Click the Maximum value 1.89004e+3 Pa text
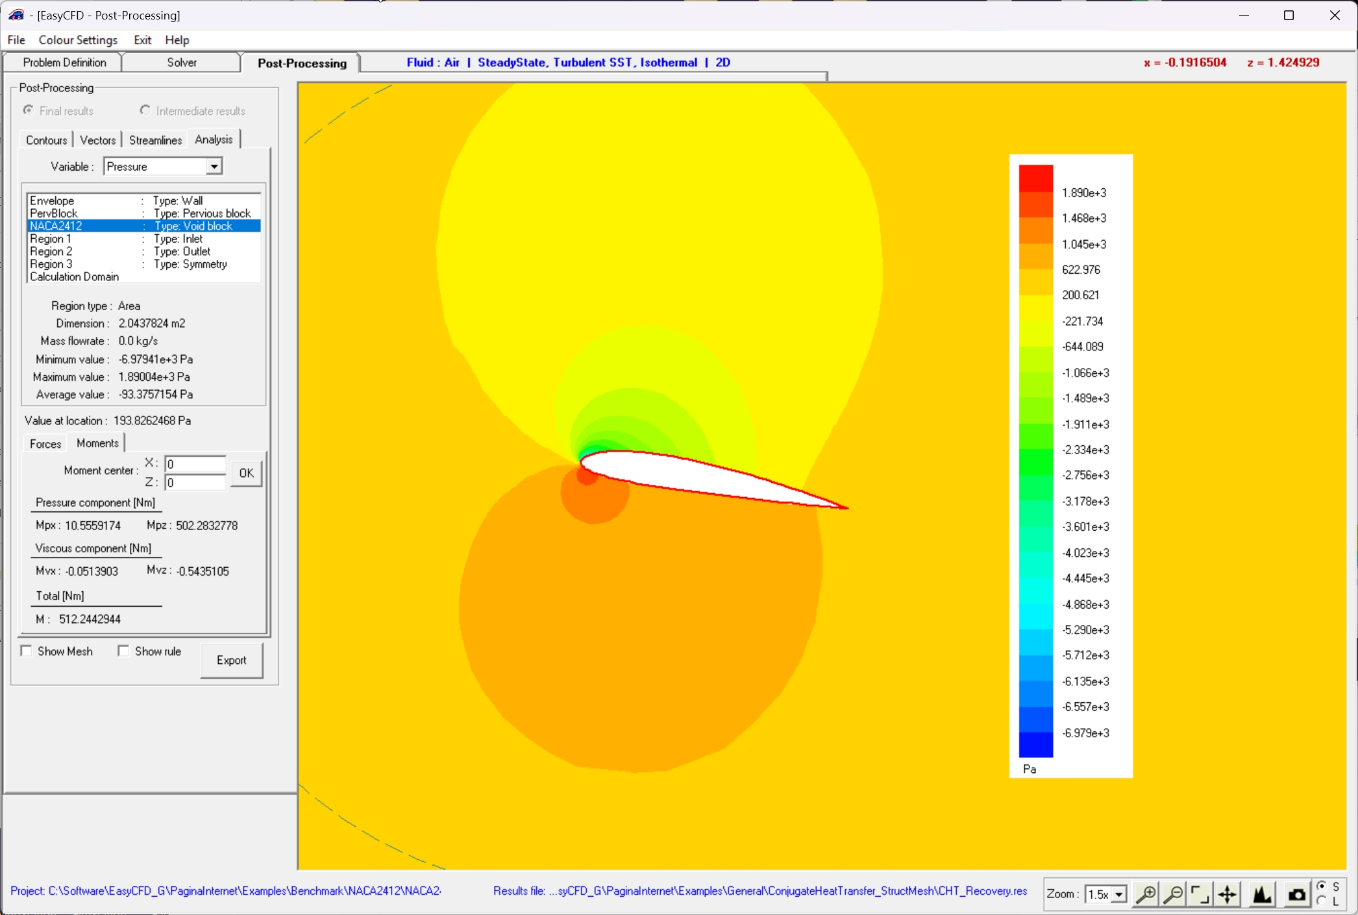 (112, 377)
